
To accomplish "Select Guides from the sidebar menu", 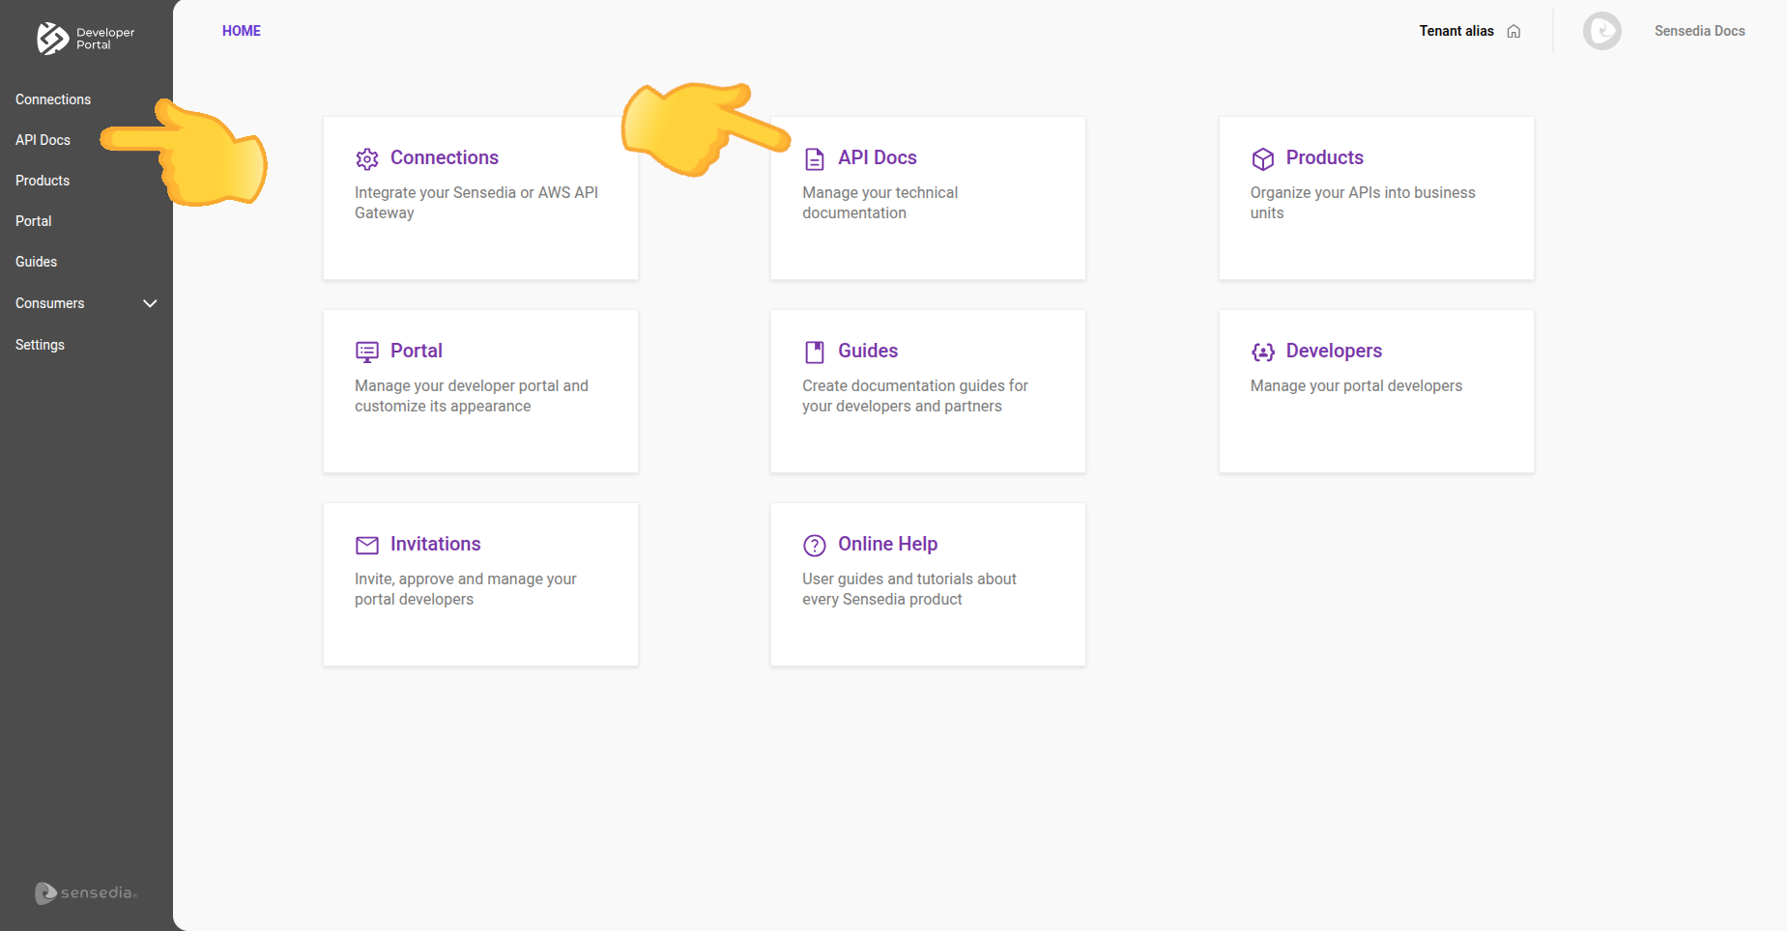I will (36, 262).
